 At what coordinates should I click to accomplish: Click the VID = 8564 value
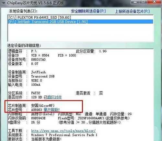(40, 55)
